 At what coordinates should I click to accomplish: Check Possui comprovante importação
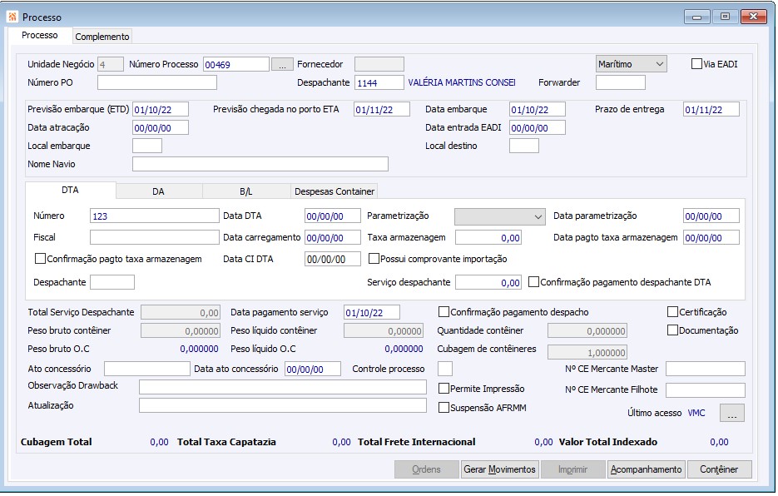point(374,259)
